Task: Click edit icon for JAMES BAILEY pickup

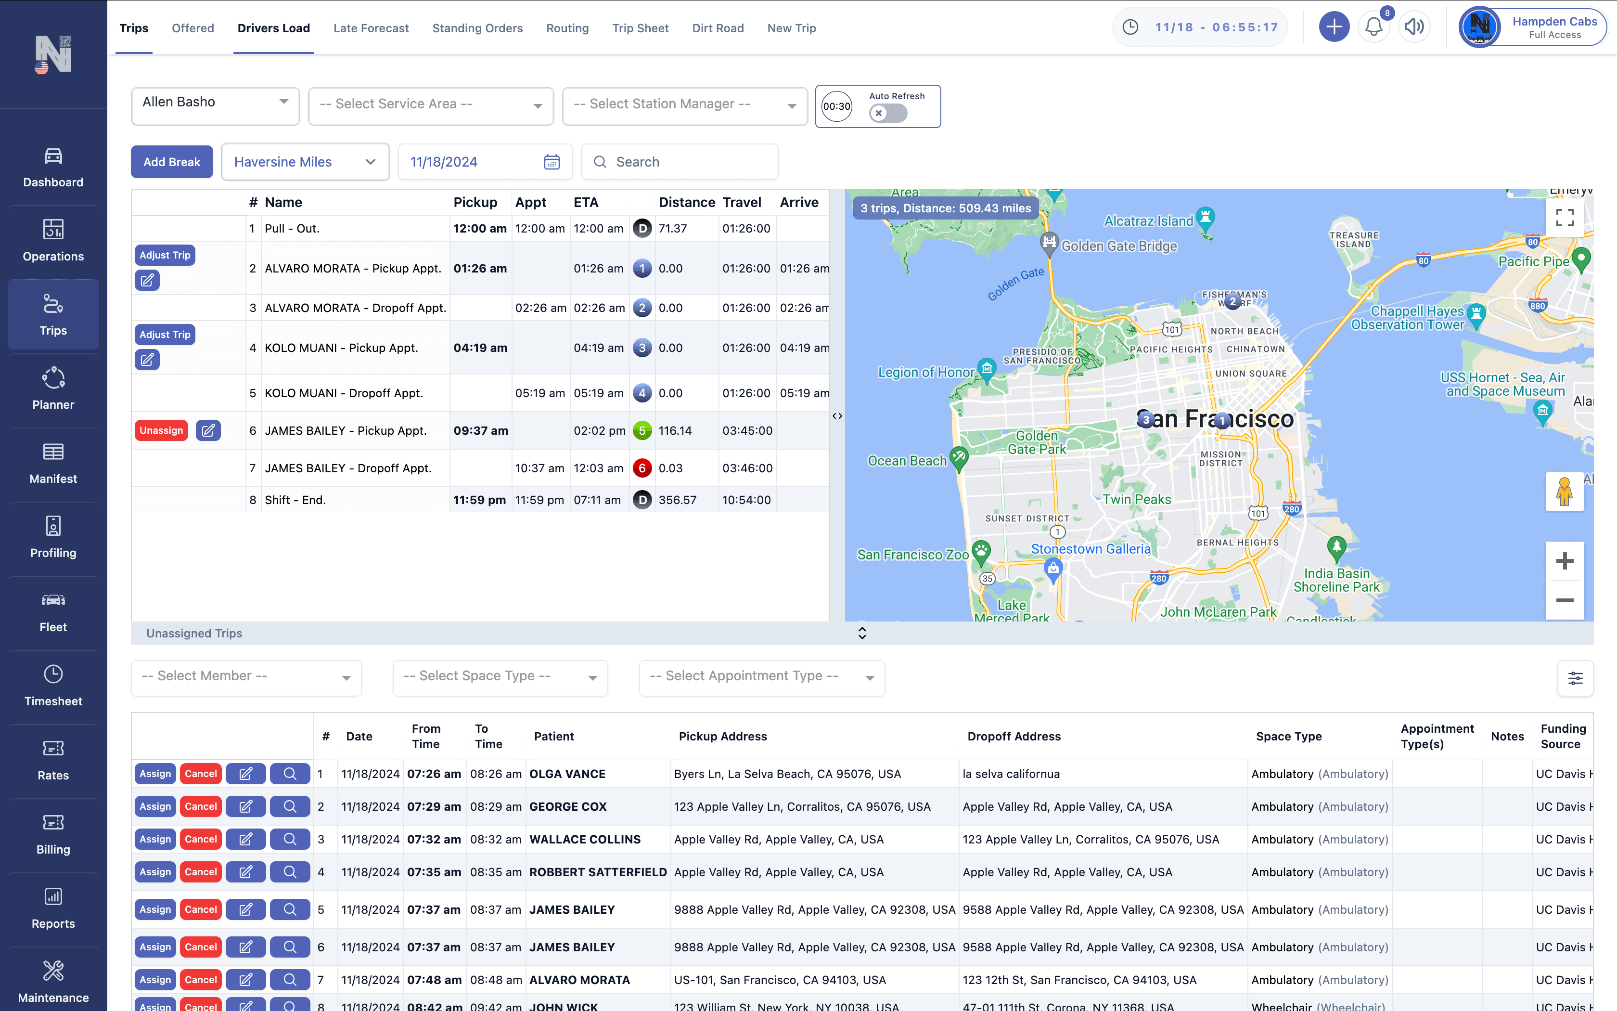Action: point(208,430)
